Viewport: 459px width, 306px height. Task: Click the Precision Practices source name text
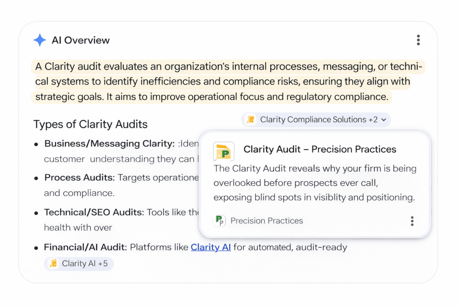(267, 220)
